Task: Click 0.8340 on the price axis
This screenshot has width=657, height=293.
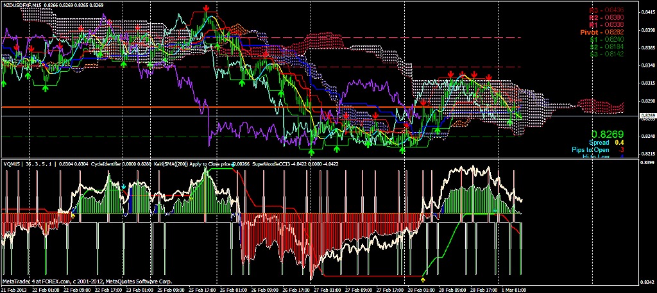Action: [647, 65]
